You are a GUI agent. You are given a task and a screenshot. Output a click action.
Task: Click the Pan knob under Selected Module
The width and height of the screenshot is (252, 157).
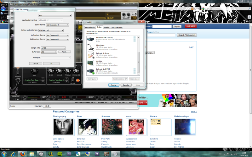pyautogui.click(x=97, y=97)
